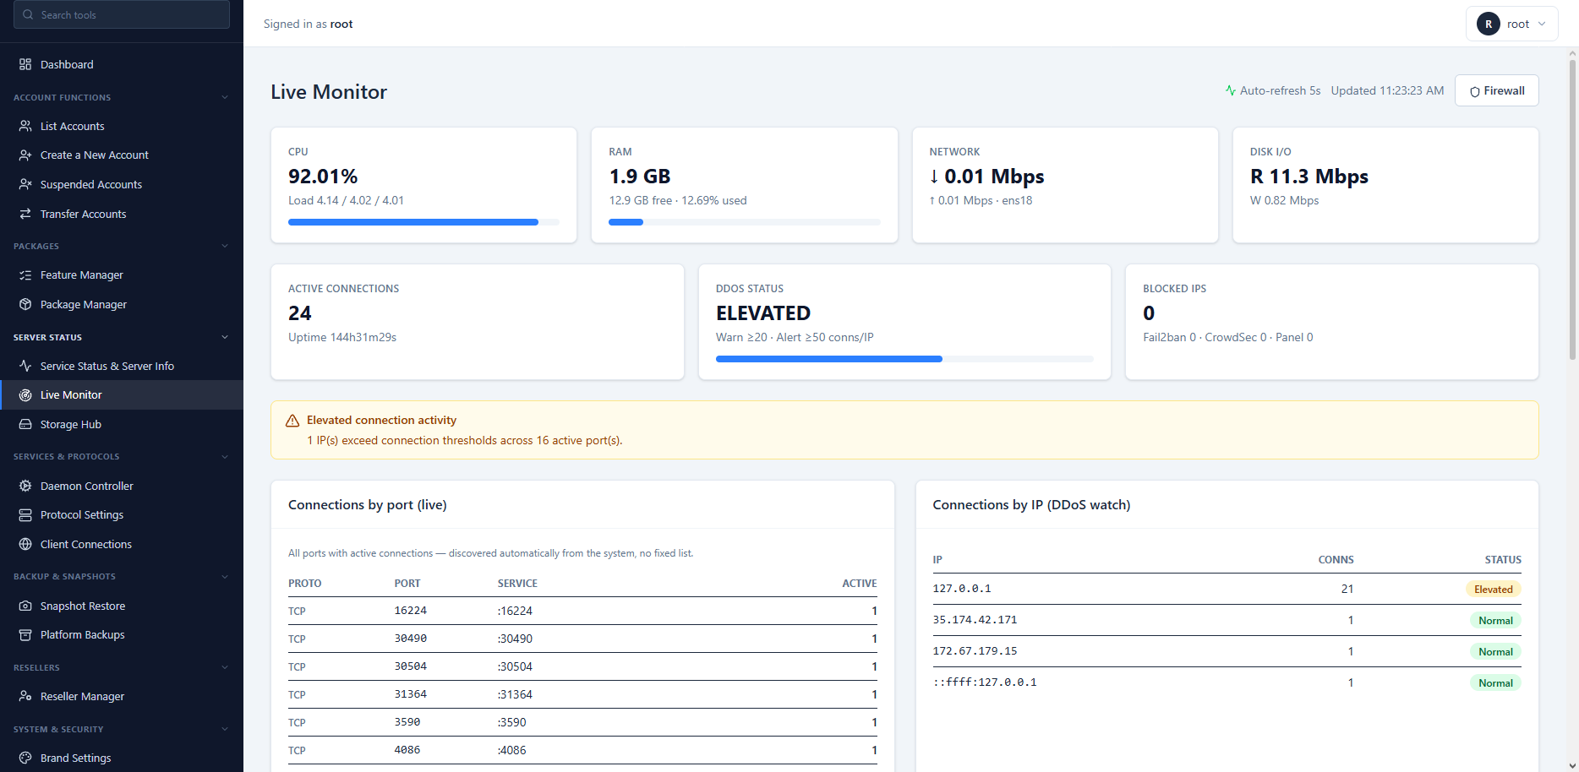This screenshot has height=772, width=1579.
Task: Click the Uptime 144h31m29s text
Action: coord(342,337)
